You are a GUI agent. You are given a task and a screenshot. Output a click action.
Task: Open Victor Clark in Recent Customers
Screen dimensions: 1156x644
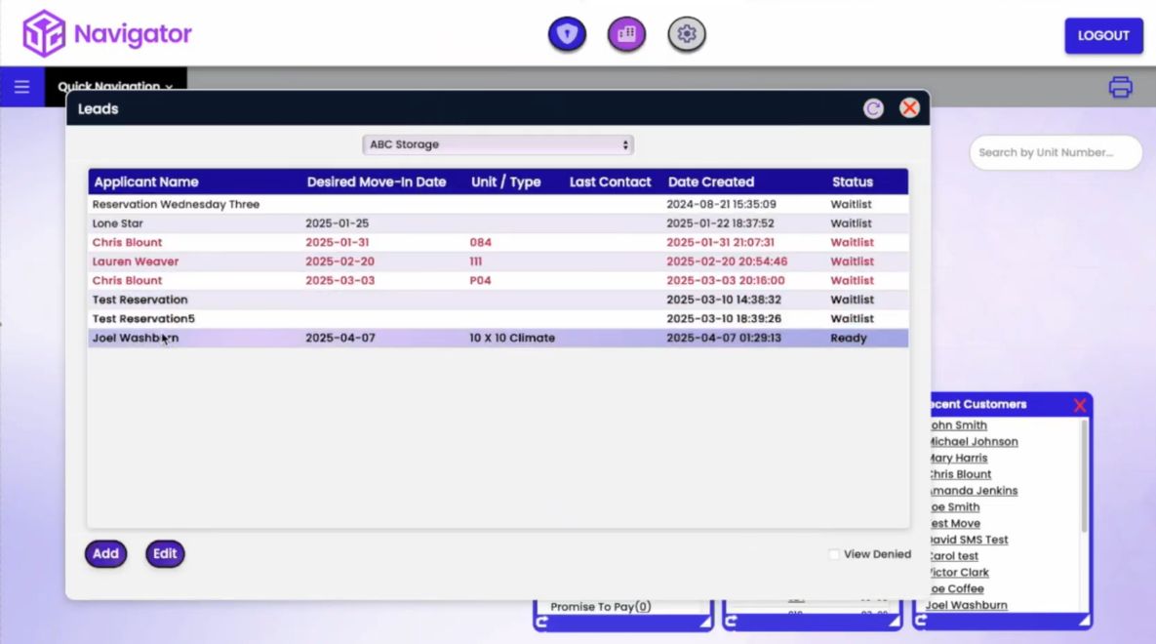pos(958,573)
